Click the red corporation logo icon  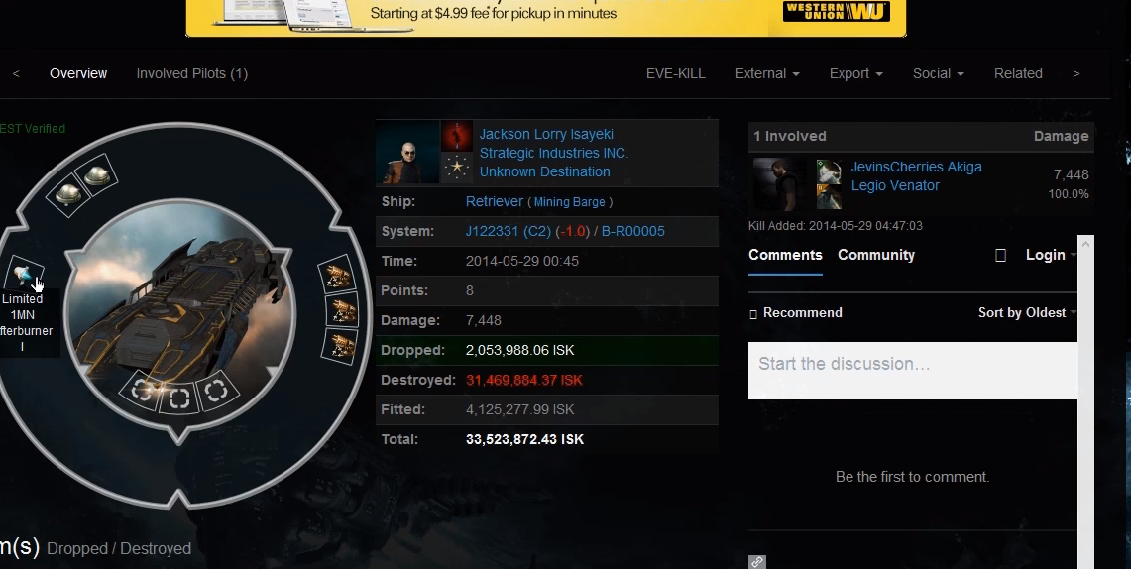457,136
